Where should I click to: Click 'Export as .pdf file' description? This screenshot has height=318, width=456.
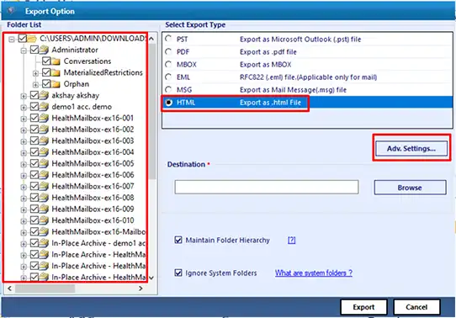click(268, 52)
